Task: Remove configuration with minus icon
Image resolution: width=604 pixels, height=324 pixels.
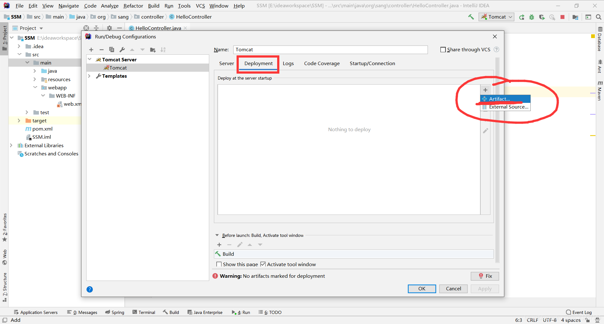Action: click(x=101, y=50)
